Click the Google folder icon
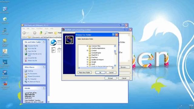 coord(90,62)
